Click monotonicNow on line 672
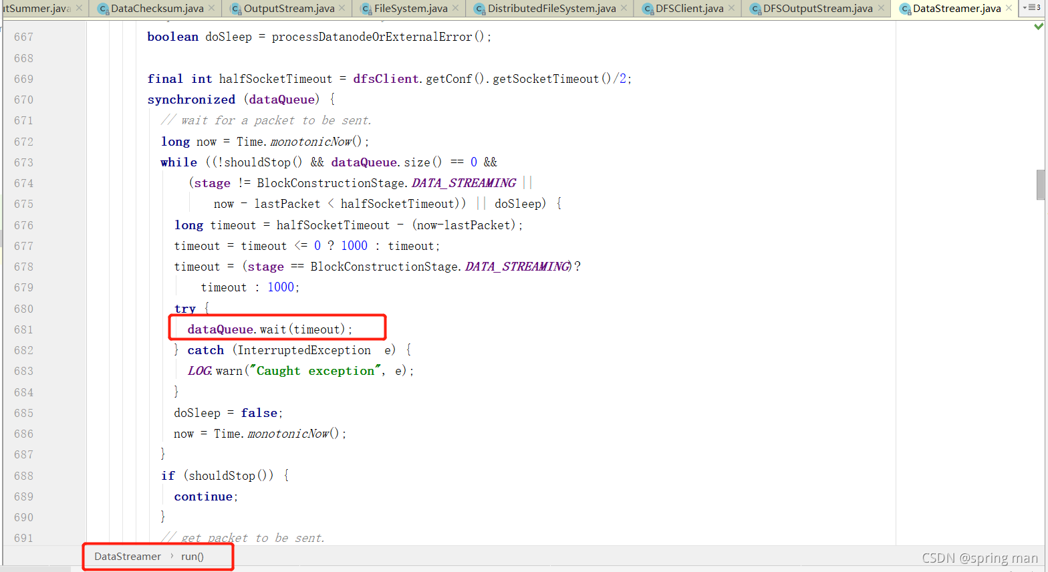 [x=311, y=142]
